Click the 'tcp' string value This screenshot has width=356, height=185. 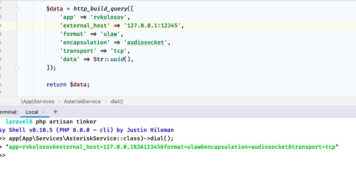119,51
